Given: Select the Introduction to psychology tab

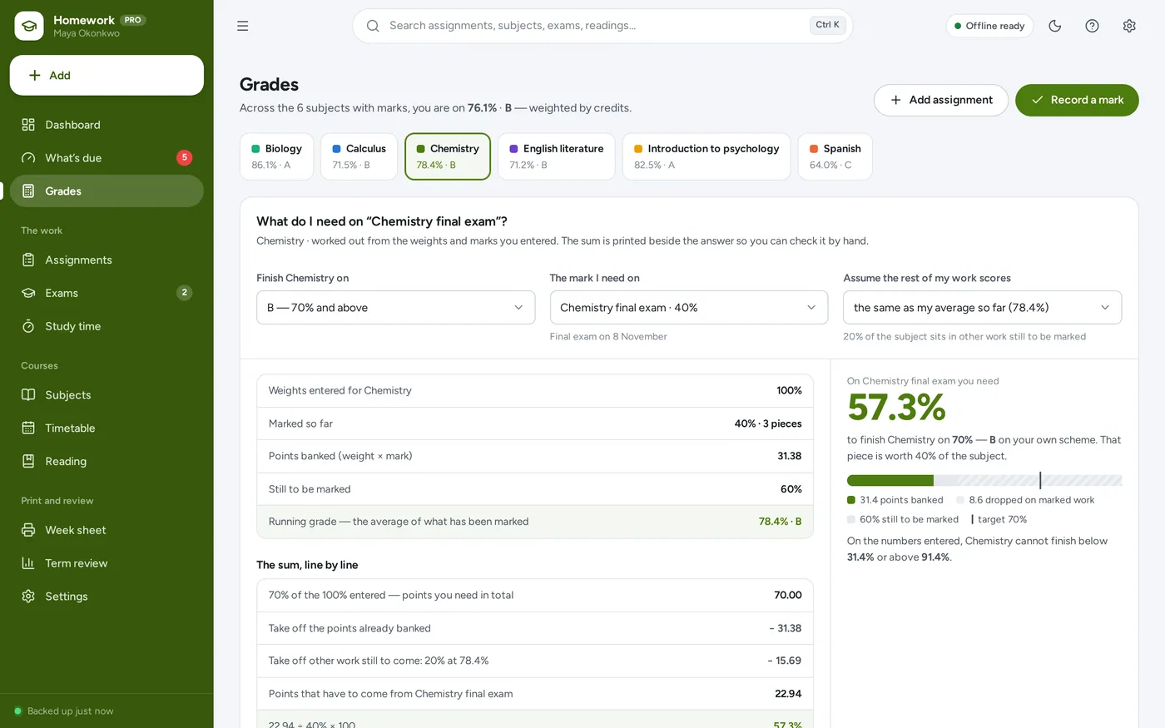Looking at the screenshot, I should [706, 156].
